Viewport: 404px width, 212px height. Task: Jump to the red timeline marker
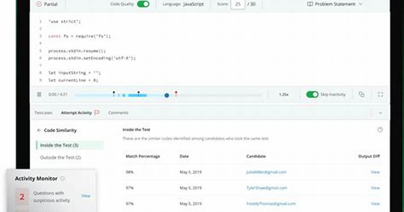[x=176, y=94]
